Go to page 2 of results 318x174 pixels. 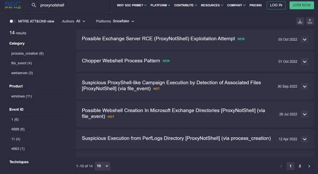coord(300,166)
